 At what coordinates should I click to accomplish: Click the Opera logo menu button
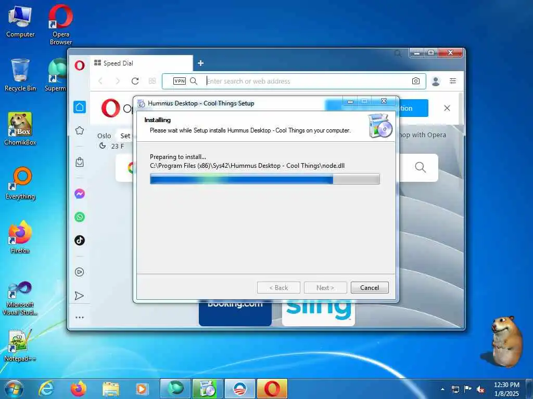tap(80, 65)
